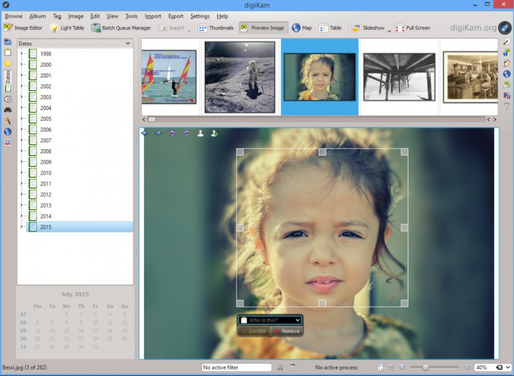Viewport: 514px width, 376px height.
Task: Expand the 2015 tree entry
Action: [x=20, y=227]
